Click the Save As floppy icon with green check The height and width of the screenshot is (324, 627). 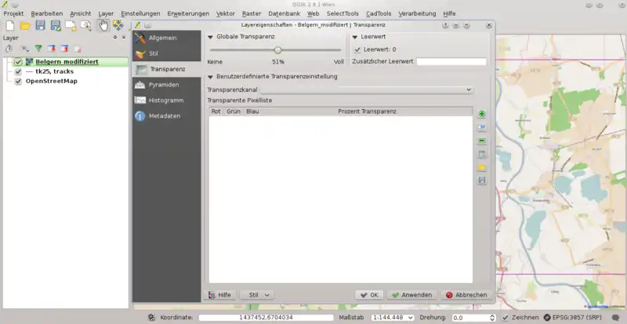pos(56,26)
